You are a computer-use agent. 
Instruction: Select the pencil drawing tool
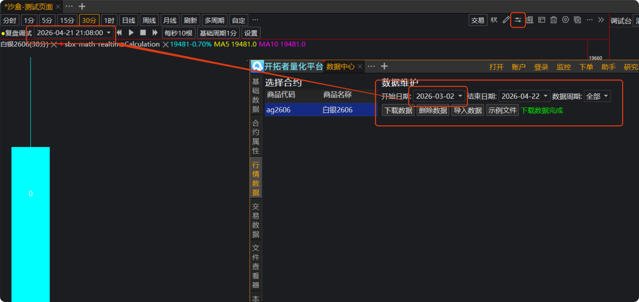point(506,20)
